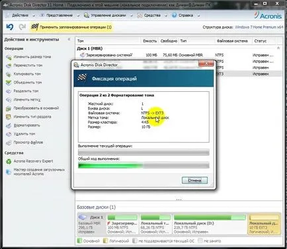Click the Acronis Disk Director dialog title icon
This screenshot has width=287, height=249.
click(x=77, y=65)
